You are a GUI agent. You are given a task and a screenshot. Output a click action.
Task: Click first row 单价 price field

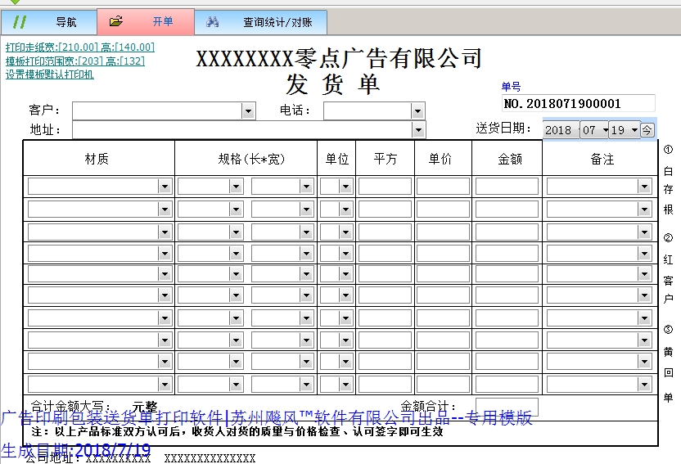coord(442,187)
